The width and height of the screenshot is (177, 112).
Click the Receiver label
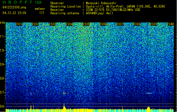pyautogui.click(x=57, y=10)
